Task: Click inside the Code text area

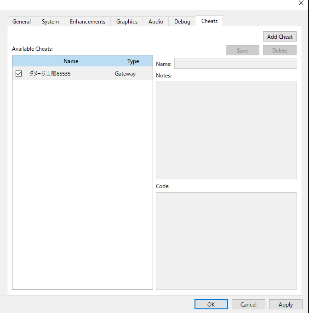Action: [226, 241]
